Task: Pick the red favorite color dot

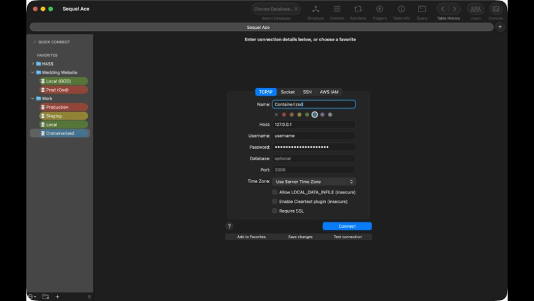Action: 284,114
